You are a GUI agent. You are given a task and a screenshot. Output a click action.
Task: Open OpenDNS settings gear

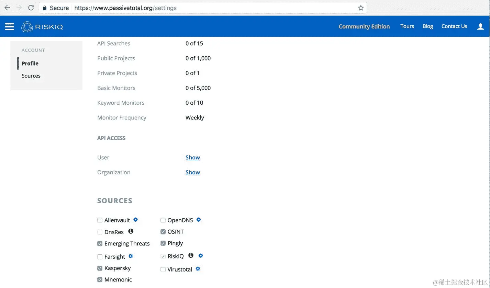pos(199,220)
